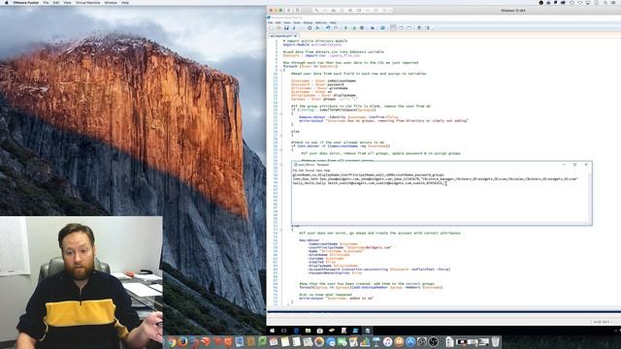Click the John,Doe line in Notepad
Viewport: 621px width, 349px height.
click(x=436, y=178)
